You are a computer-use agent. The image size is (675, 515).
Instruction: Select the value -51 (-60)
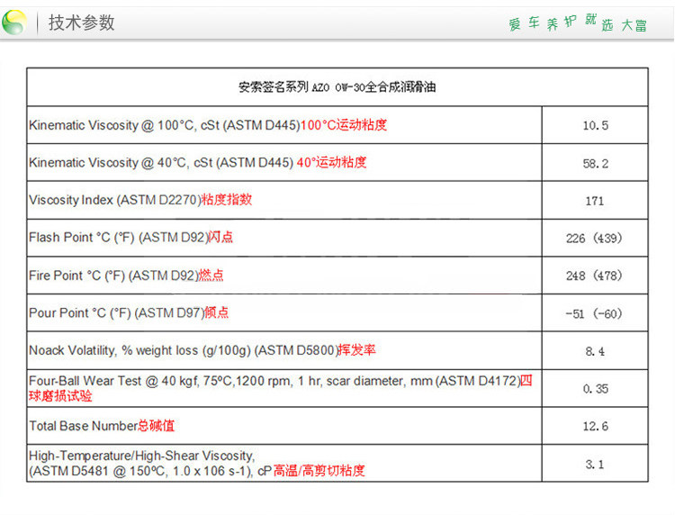coord(594,313)
